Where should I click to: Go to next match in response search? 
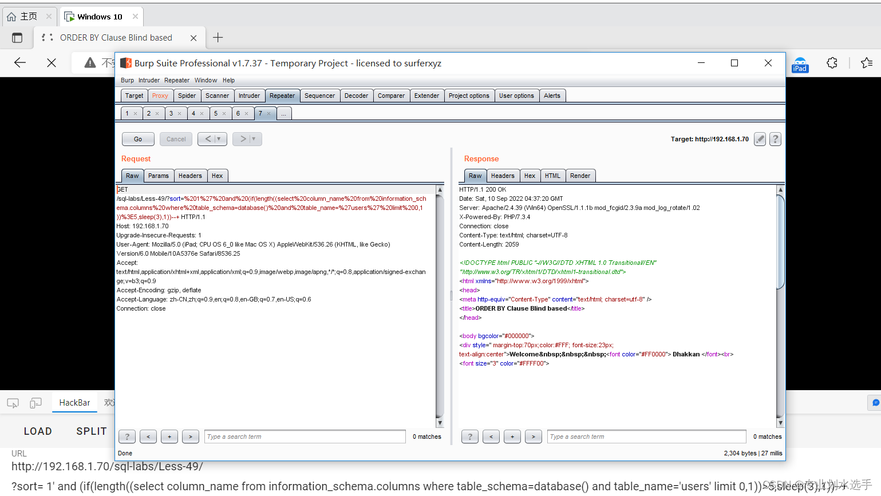point(534,437)
